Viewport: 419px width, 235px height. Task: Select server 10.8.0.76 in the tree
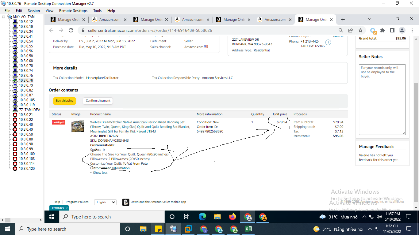(26, 80)
